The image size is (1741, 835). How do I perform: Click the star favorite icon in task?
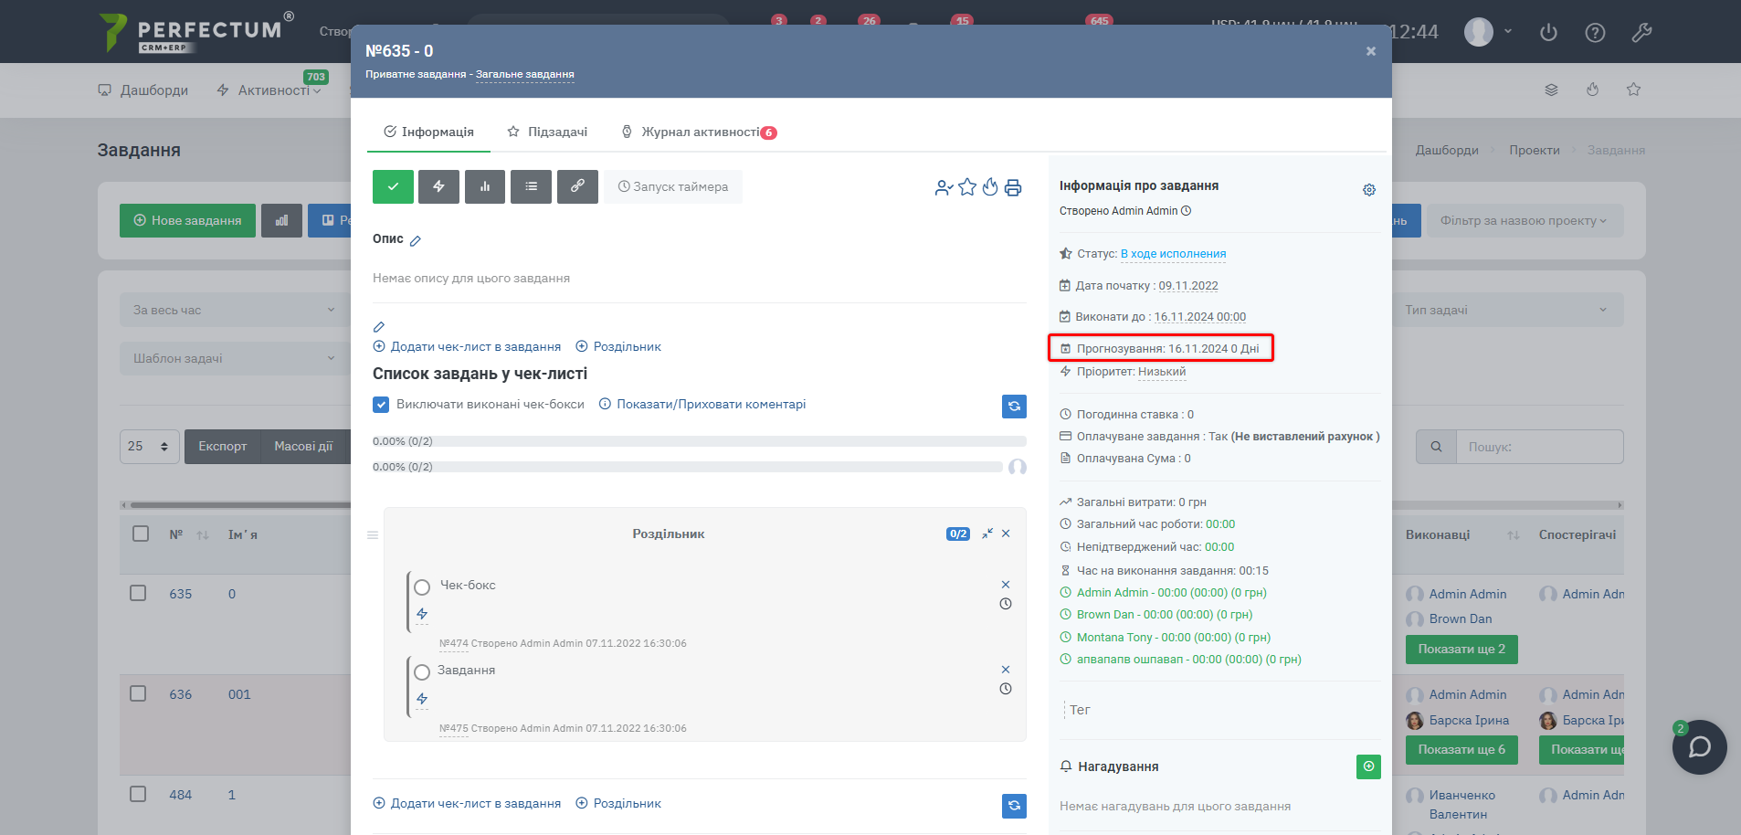point(967,187)
